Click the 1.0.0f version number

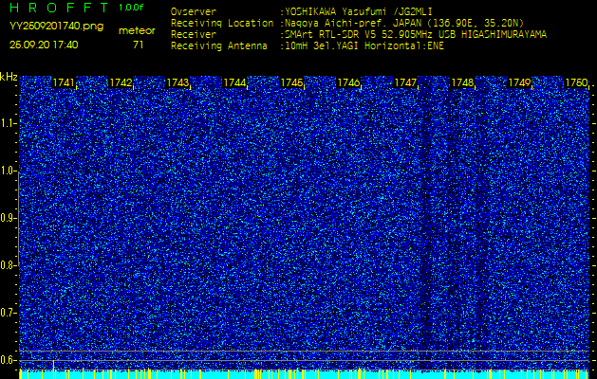(131, 8)
